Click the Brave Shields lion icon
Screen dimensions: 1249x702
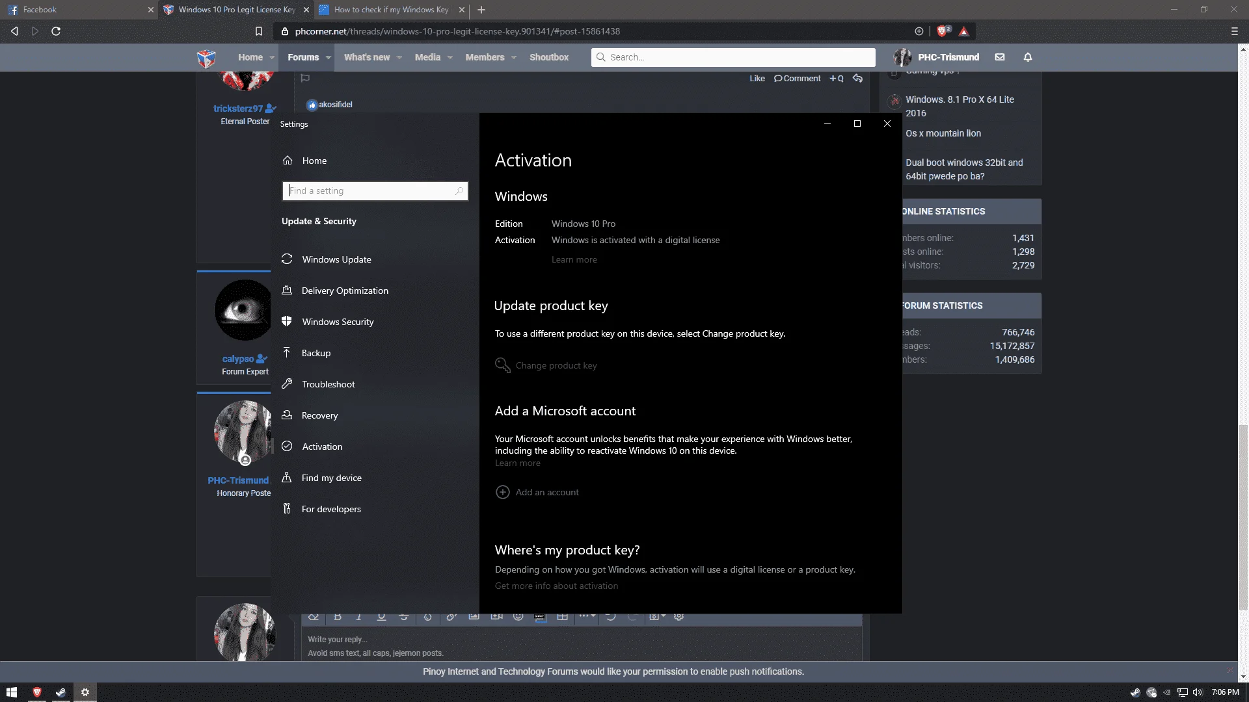coord(942,31)
